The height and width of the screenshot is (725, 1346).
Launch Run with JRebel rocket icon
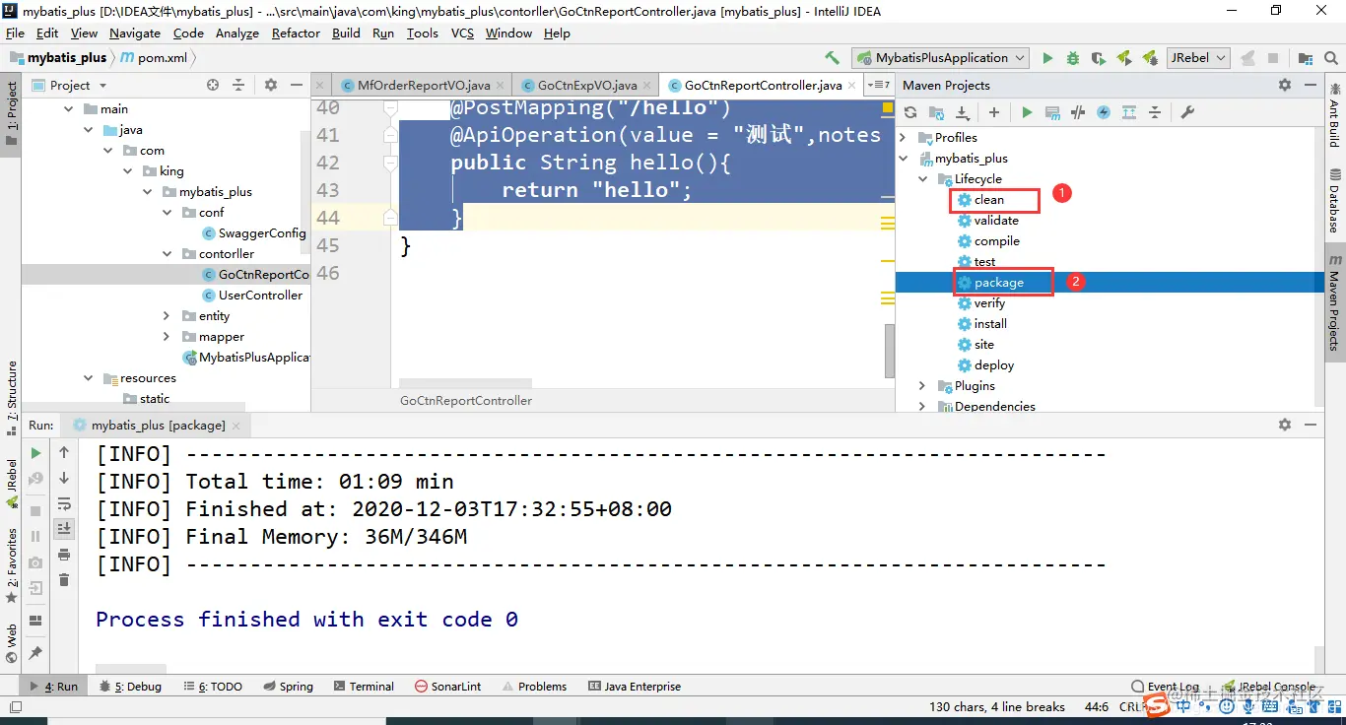click(1123, 58)
